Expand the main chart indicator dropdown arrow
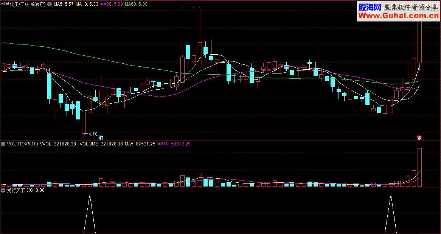This screenshot has height=234, width=441. coord(50,4)
